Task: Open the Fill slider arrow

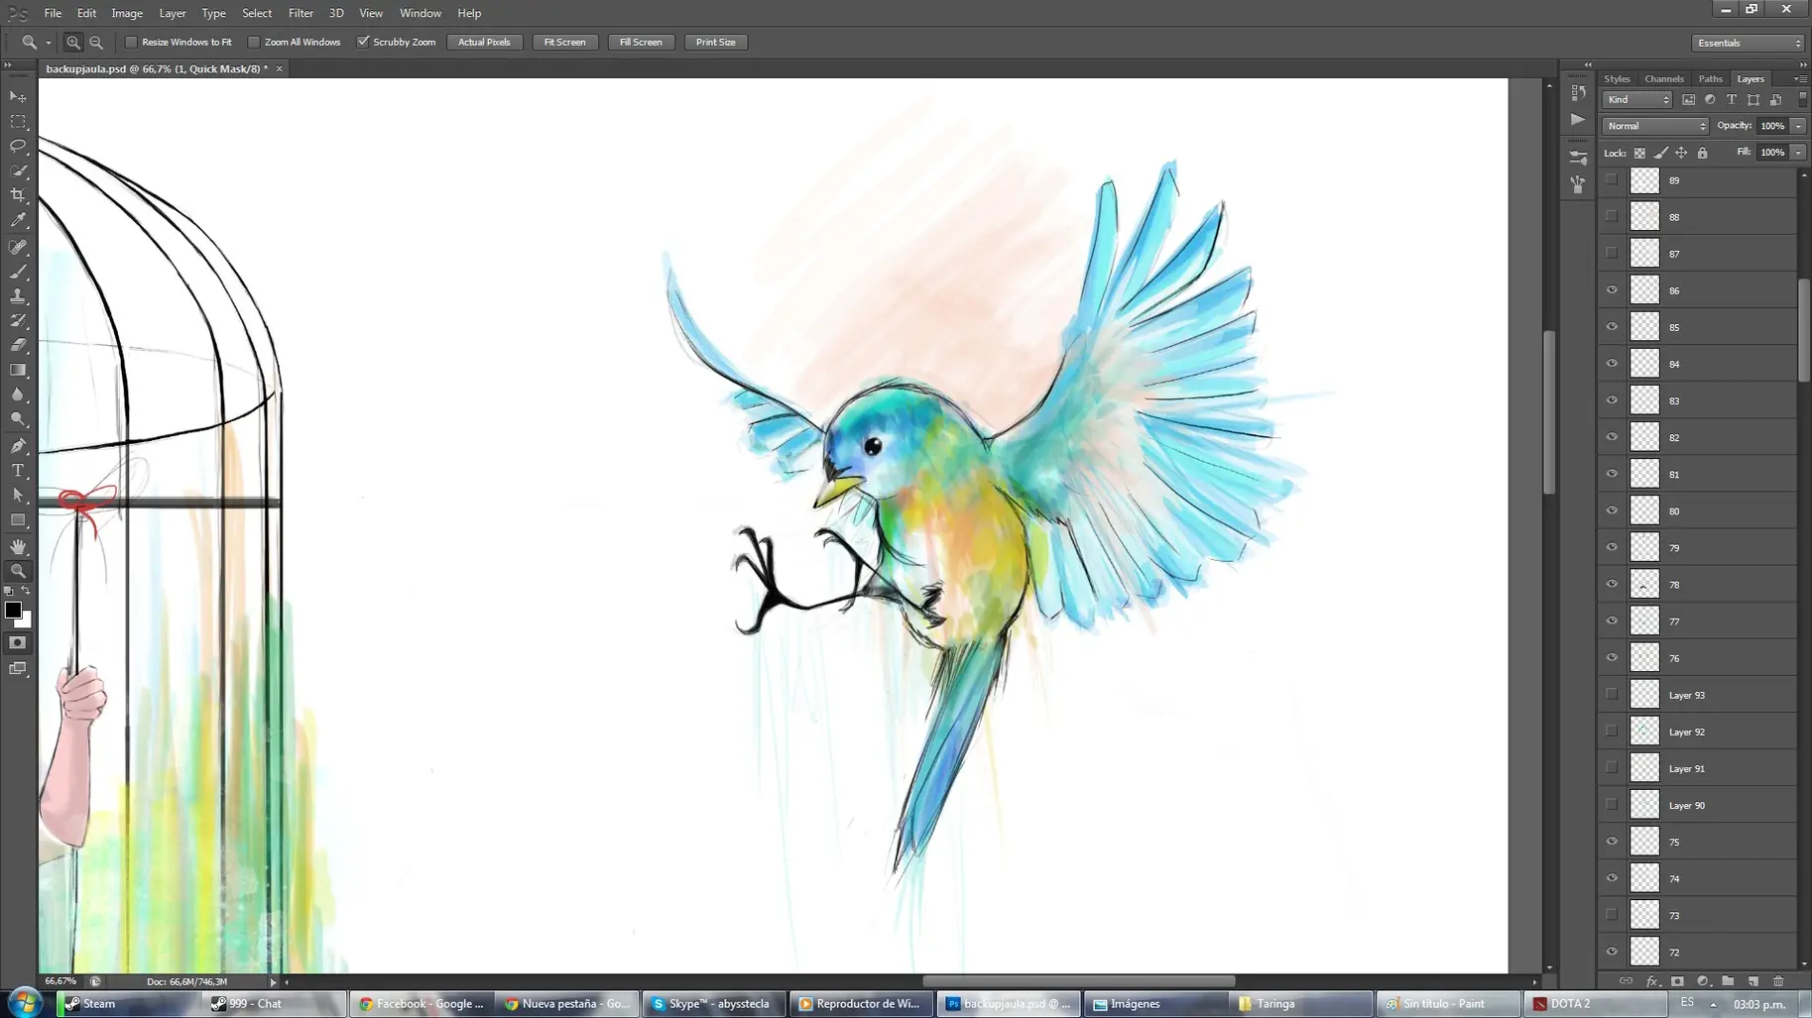Action: [1798, 153]
